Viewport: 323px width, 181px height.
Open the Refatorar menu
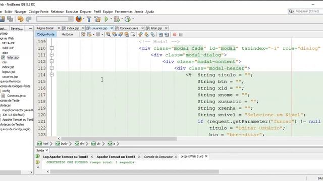coord(57,12)
